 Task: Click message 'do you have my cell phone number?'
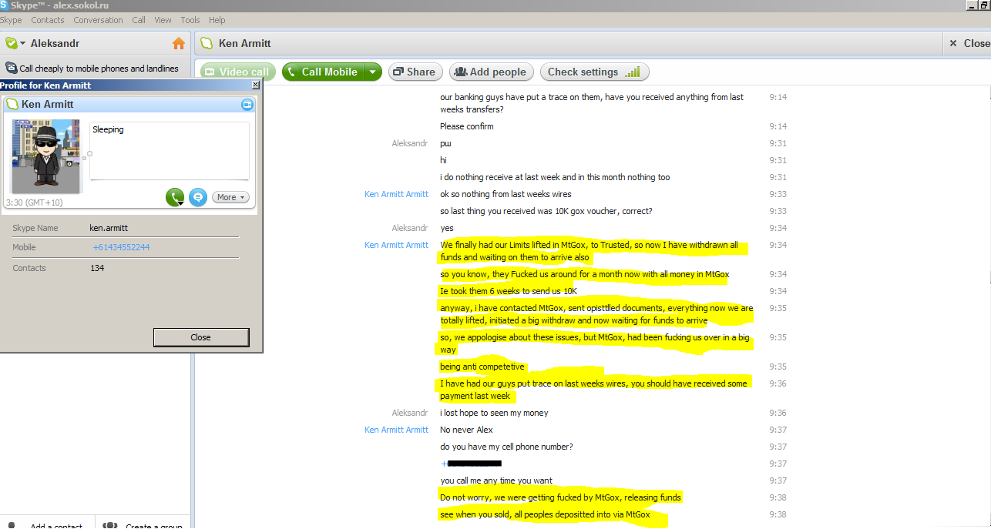click(506, 447)
